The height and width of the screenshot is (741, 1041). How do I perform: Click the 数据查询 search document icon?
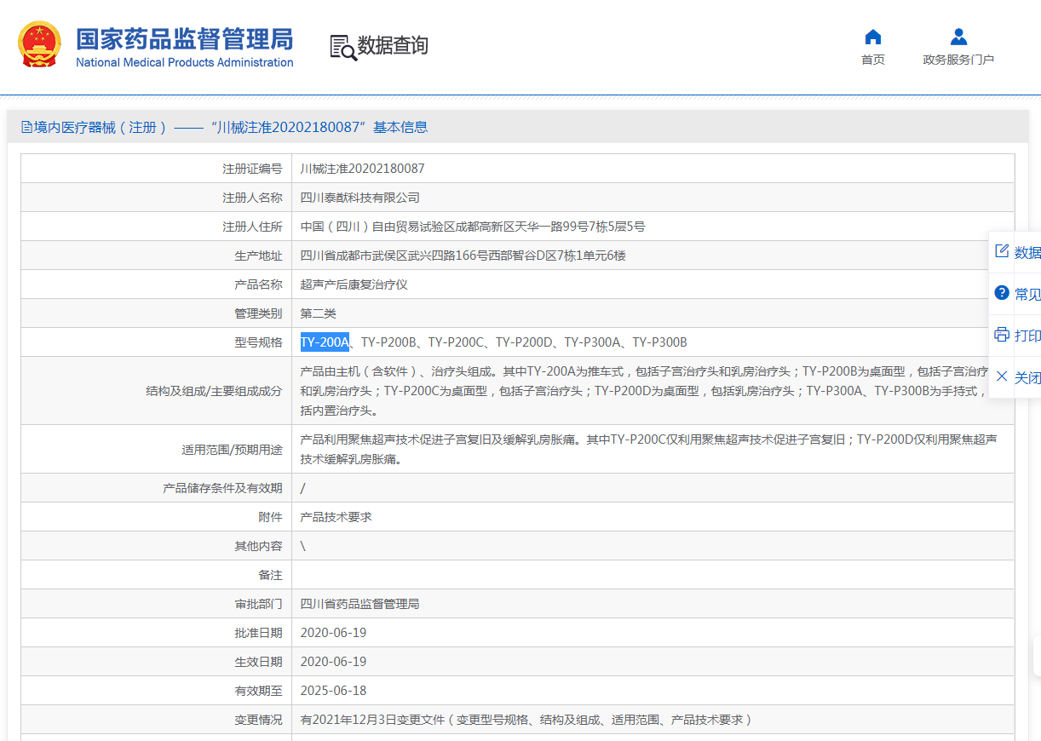click(343, 48)
